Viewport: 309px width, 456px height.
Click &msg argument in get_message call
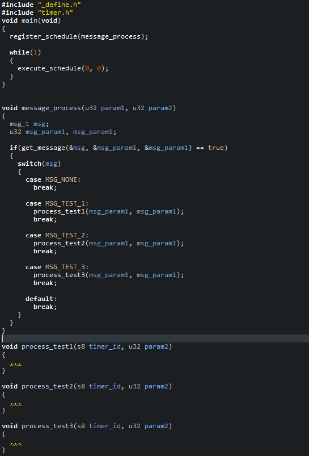pyautogui.click(x=77, y=148)
